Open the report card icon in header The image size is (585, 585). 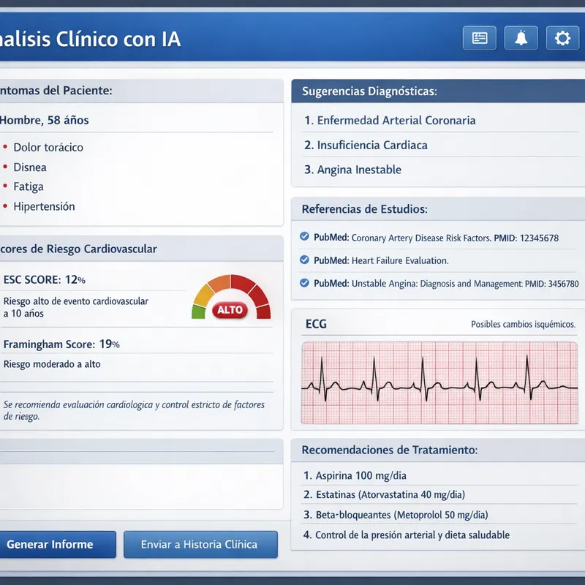click(480, 38)
